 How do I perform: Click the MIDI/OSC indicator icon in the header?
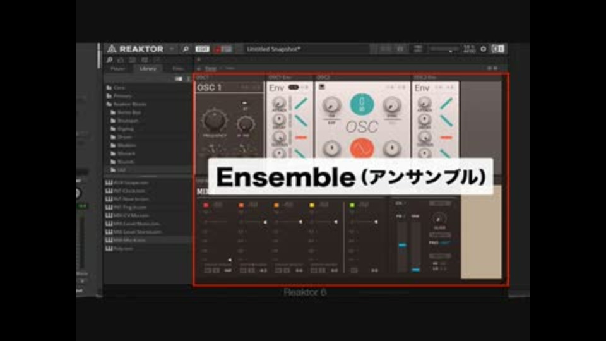click(418, 49)
